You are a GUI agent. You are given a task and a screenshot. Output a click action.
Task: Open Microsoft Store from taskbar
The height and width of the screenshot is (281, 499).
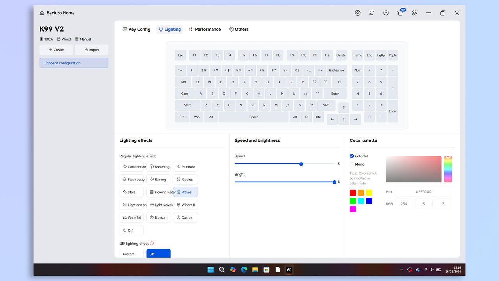[x=266, y=270]
